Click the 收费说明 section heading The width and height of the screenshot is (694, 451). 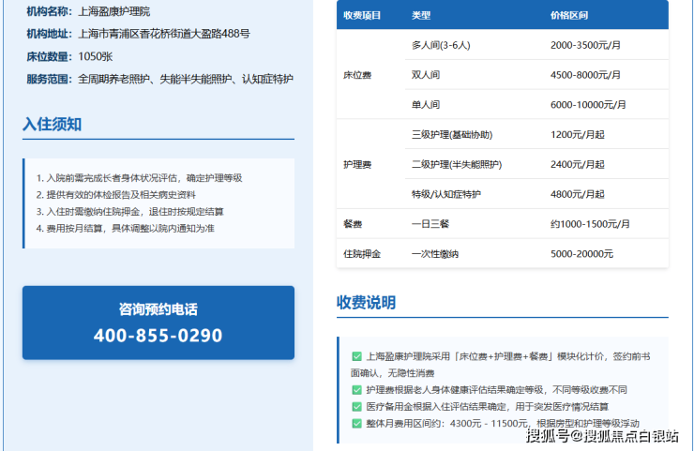[x=366, y=303]
